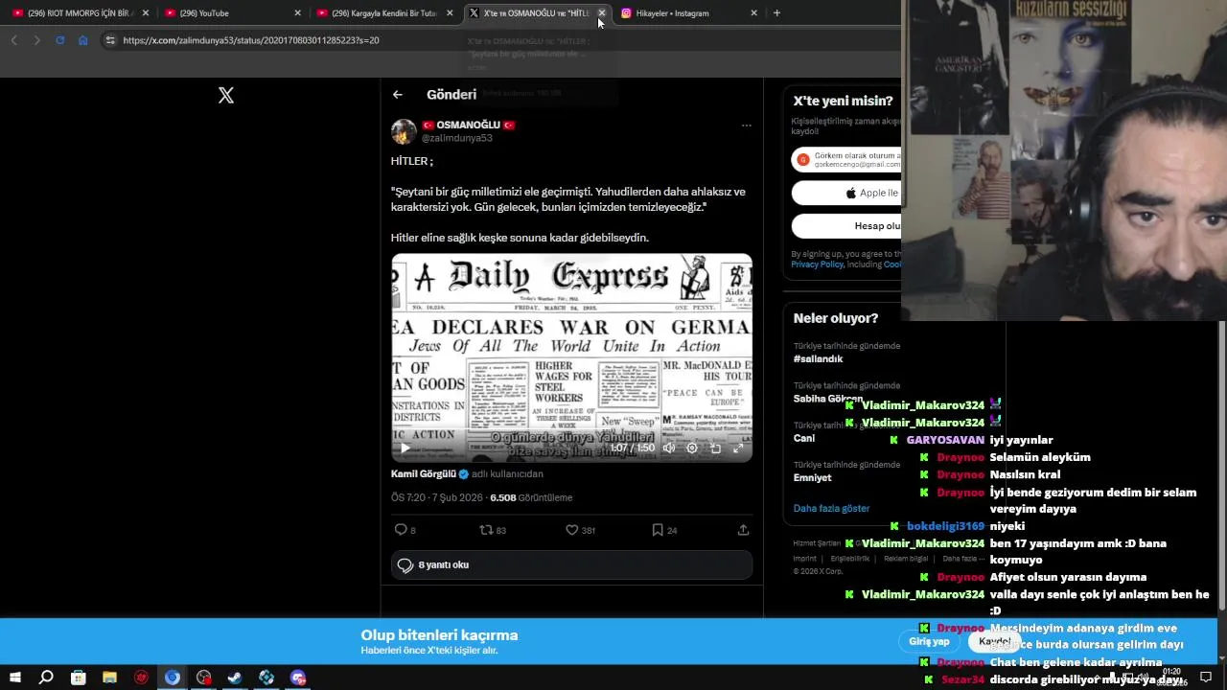Screen dimensions: 1227x690
Task: Open the #sallandık trending topic
Action: coord(819,359)
